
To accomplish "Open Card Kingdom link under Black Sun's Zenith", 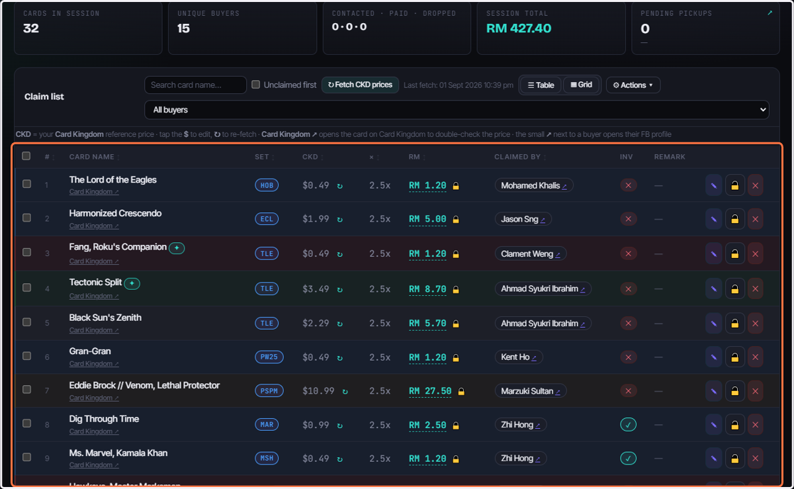I will 94,330.
